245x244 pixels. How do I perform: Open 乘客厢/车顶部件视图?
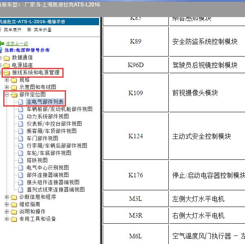click(x=51, y=131)
